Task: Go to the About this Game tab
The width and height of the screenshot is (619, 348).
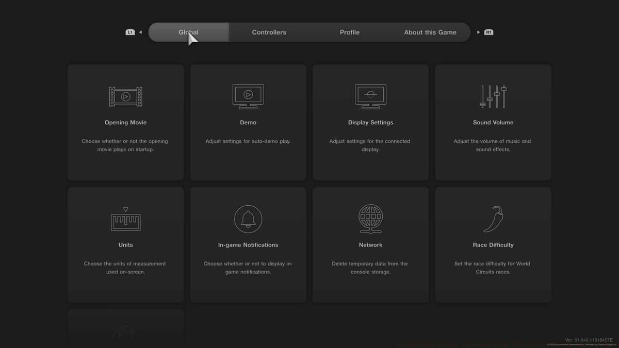Action: pos(430,32)
